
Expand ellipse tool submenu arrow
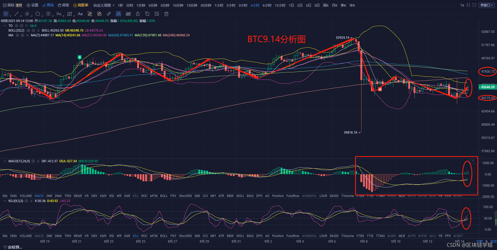pyautogui.click(x=42, y=16)
